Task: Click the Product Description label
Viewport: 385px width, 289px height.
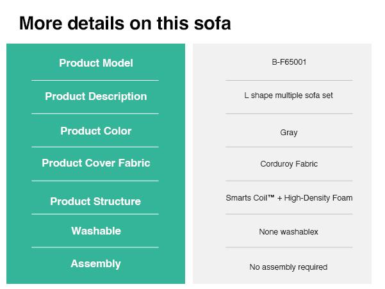Action: pos(96,96)
